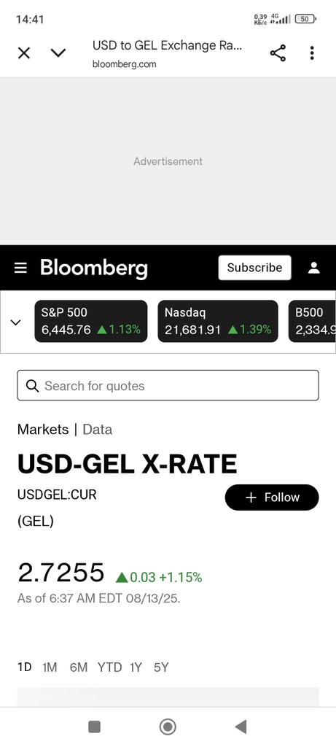The image size is (336, 747).
Task: Select the 5Y chart range
Action: point(161,667)
